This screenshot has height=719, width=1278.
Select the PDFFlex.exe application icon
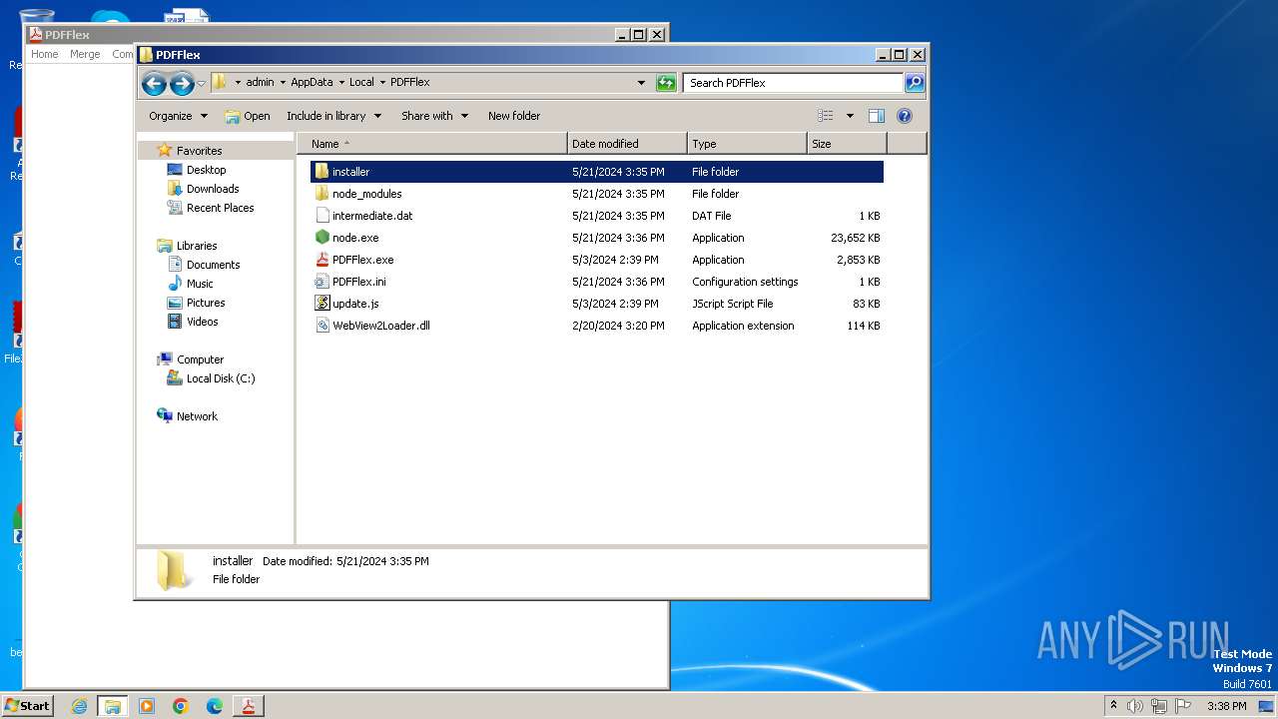pos(321,260)
